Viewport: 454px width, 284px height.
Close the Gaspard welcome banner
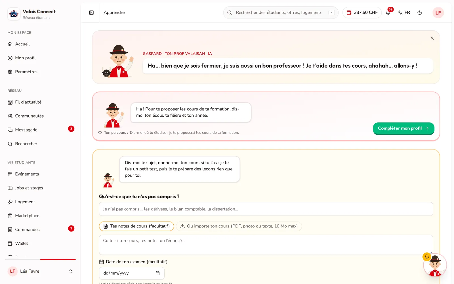coord(432,38)
